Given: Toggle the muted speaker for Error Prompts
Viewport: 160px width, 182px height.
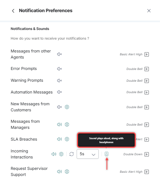Looking at the screenshot, I should pos(60,69).
